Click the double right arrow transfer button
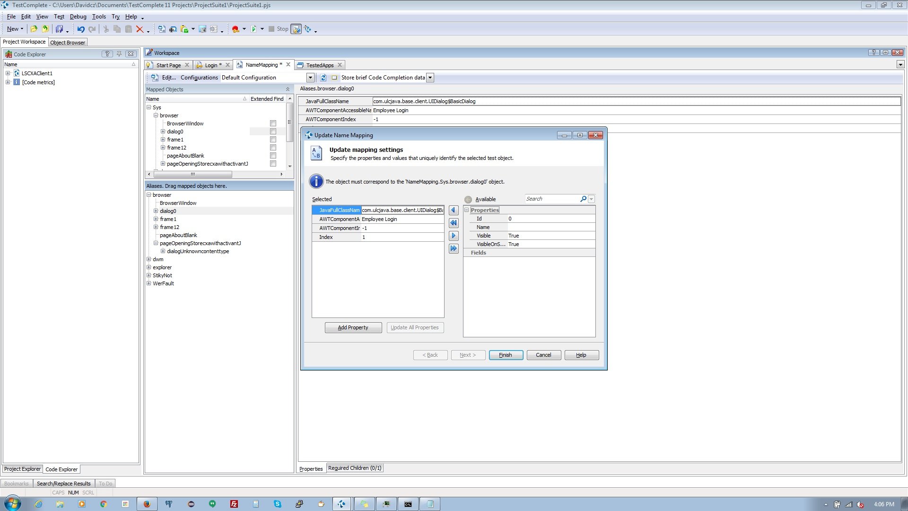 click(454, 248)
